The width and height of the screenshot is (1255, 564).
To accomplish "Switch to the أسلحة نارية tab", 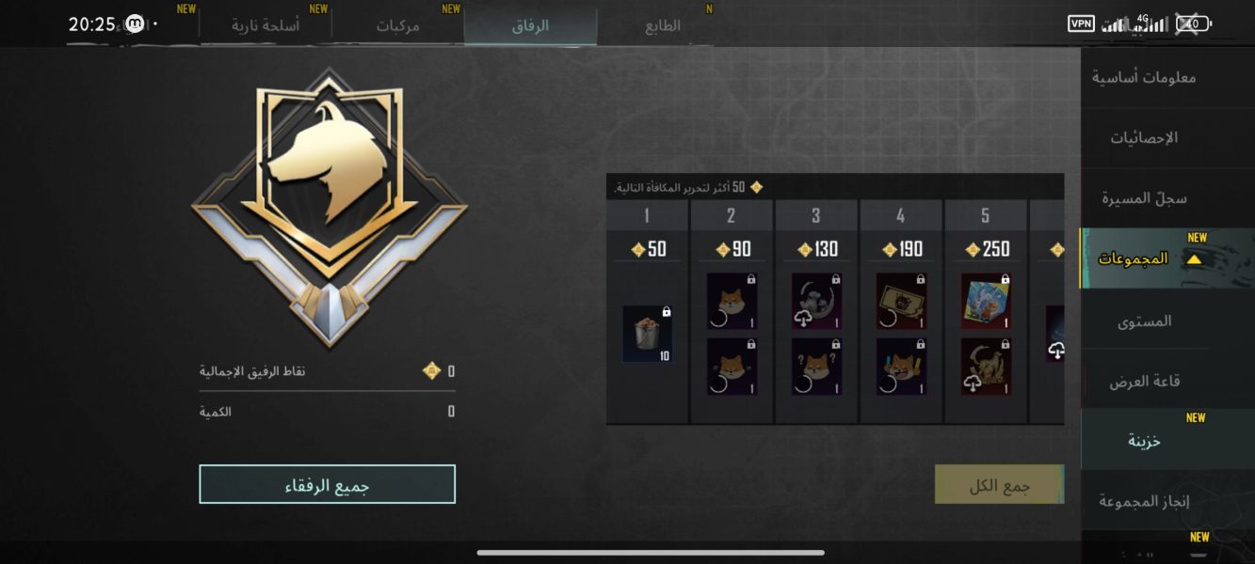I will pyautogui.click(x=265, y=26).
